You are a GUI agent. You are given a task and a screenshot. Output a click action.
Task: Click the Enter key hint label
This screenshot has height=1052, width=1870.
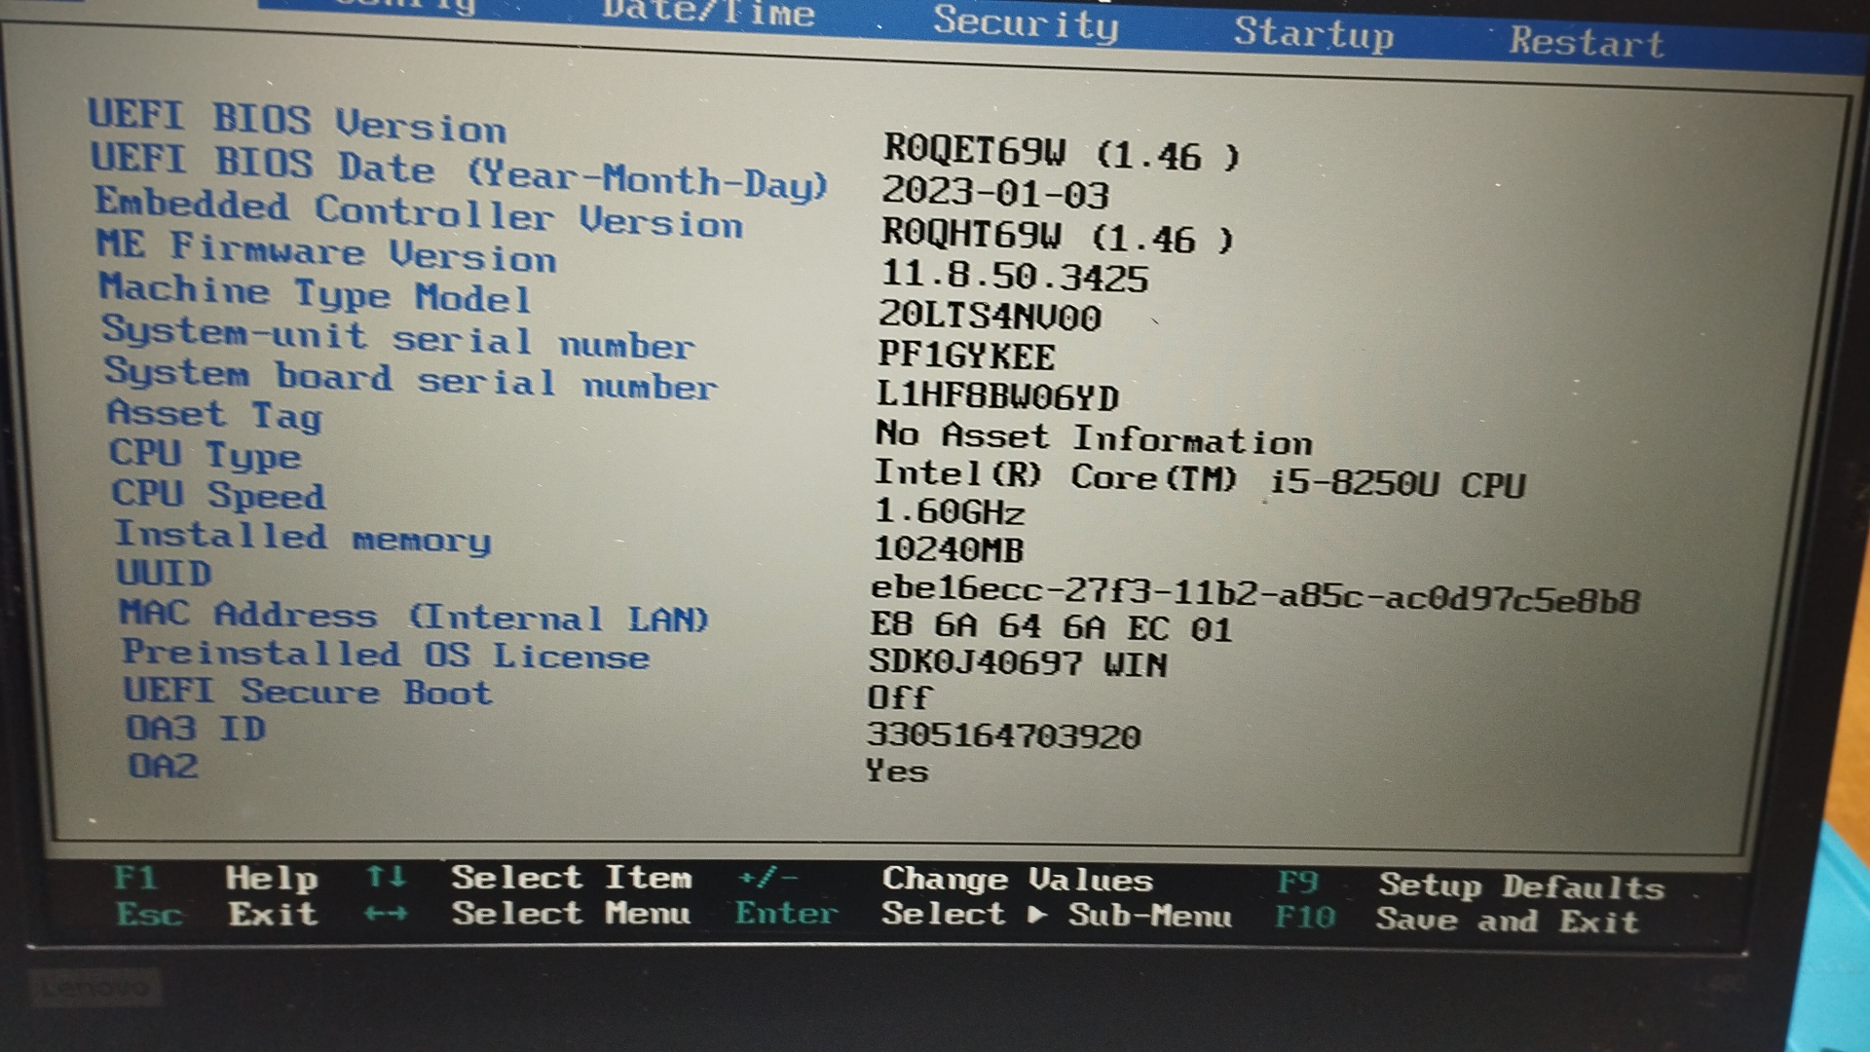pyautogui.click(x=786, y=914)
